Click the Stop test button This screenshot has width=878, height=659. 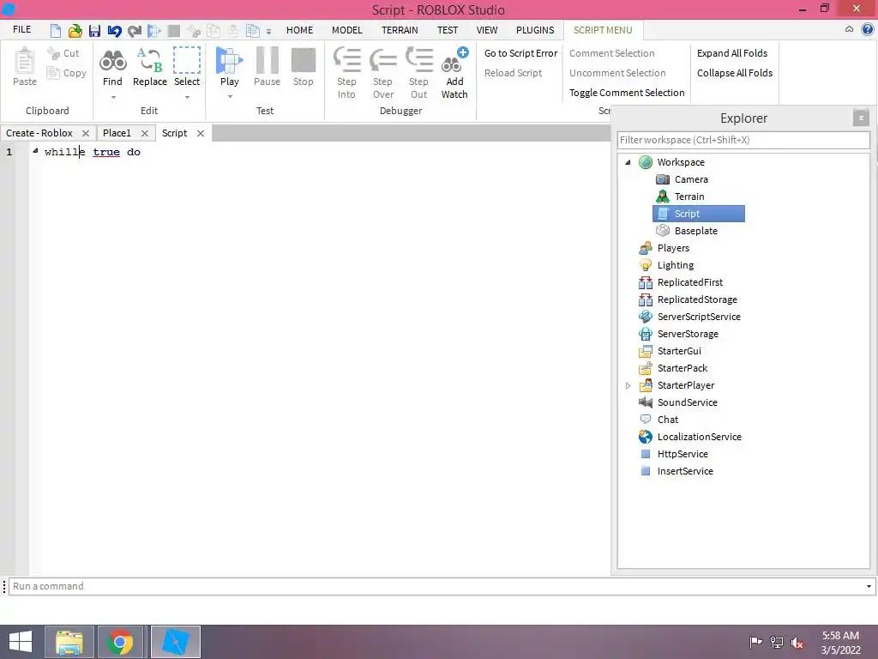click(x=303, y=67)
